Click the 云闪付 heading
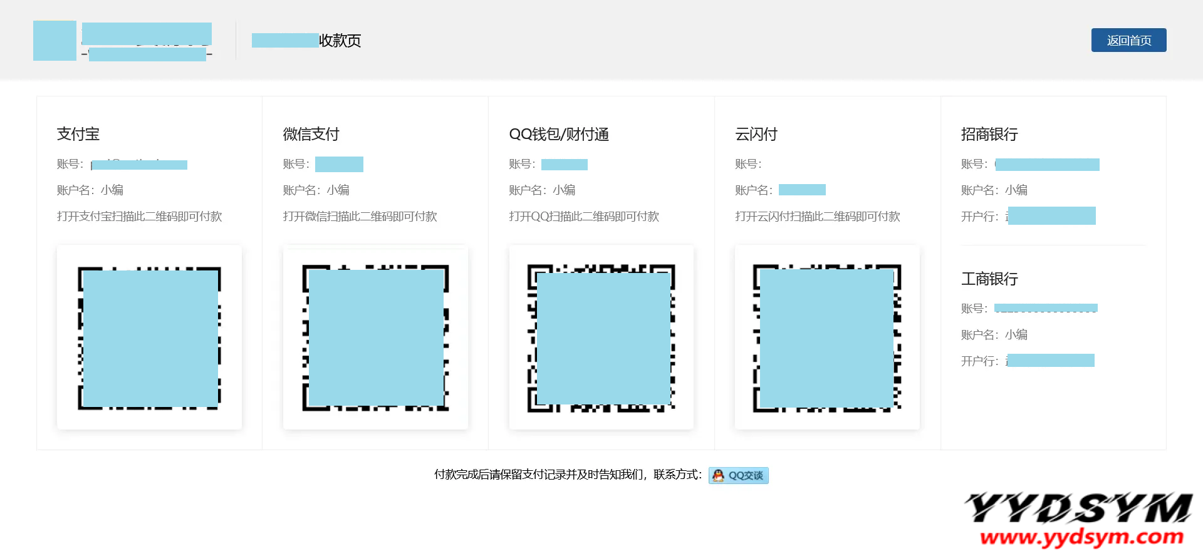This screenshot has width=1203, height=556. [756, 134]
